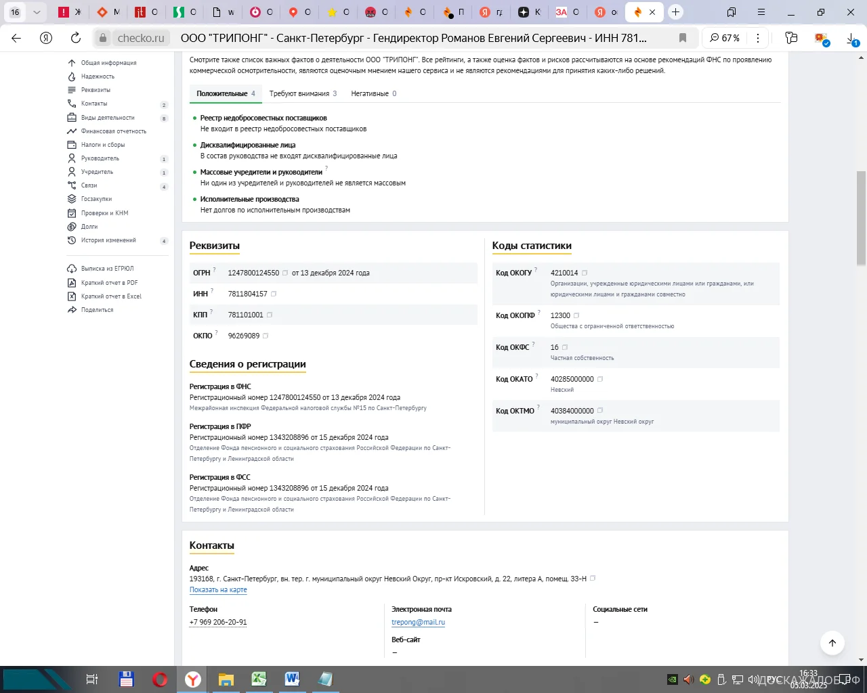This screenshot has height=693, width=867.
Task: Open a new browser tab
Action: 675,12
